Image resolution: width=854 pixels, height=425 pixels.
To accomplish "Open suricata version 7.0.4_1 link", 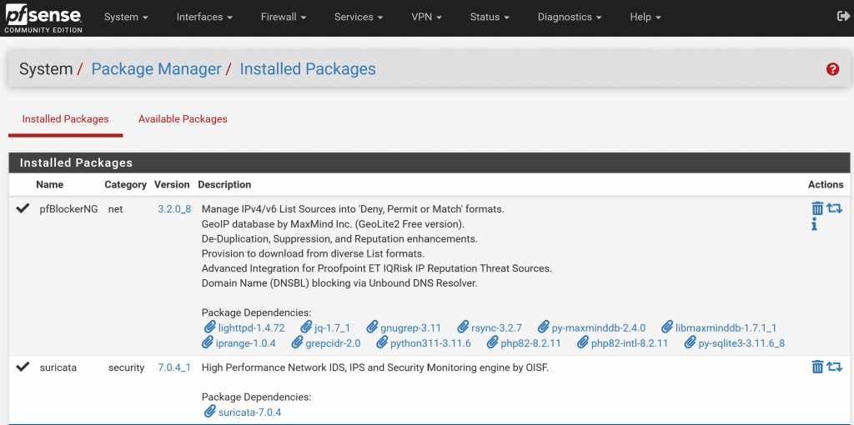I will click(x=174, y=367).
